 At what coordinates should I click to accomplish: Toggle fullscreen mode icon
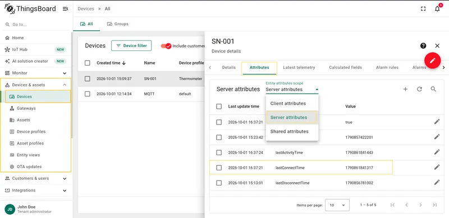423,9
